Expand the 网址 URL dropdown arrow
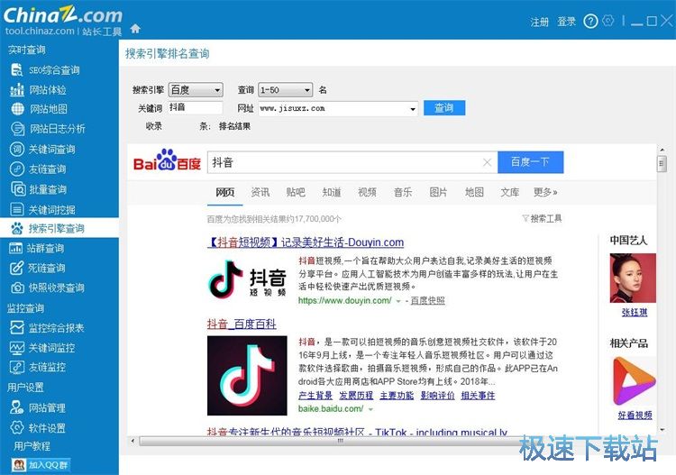This screenshot has height=475, width=676. click(x=413, y=109)
